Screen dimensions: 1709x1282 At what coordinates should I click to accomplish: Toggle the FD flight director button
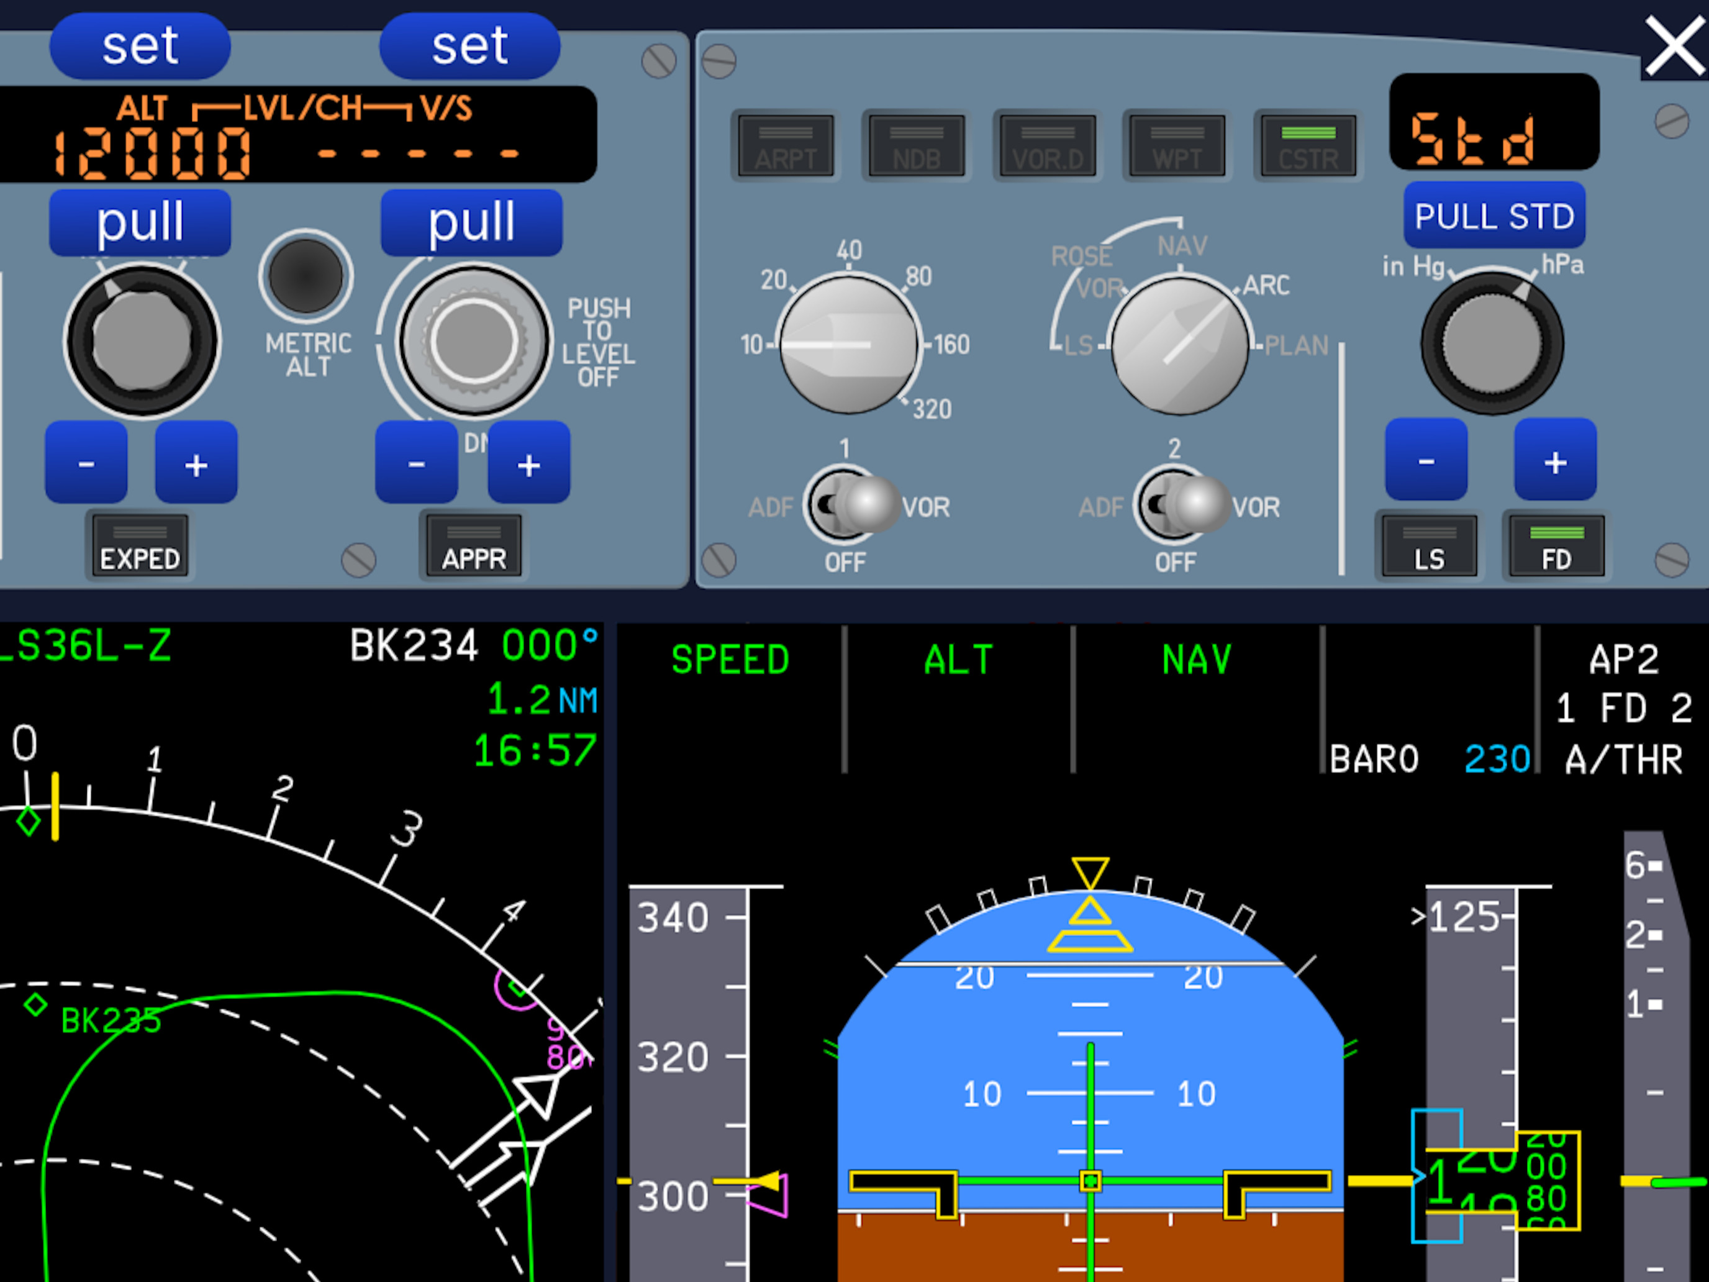click(x=1556, y=545)
